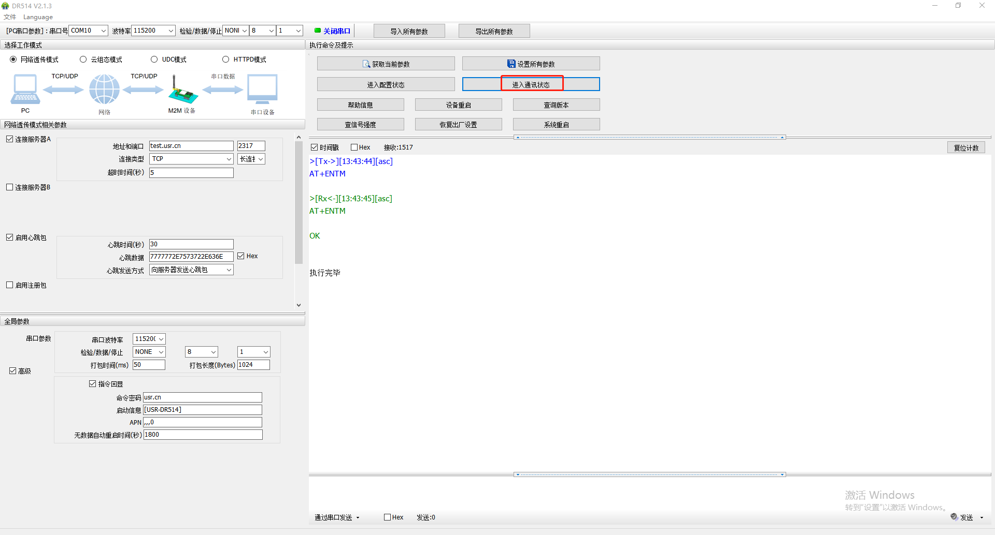Click the send icon at bottom right
Viewport: 995px width, 535px height.
tap(954, 517)
